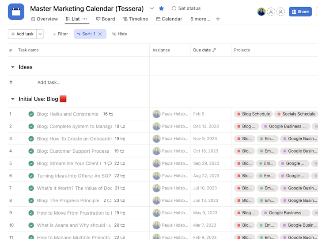Select the List tab

[x=73, y=19]
